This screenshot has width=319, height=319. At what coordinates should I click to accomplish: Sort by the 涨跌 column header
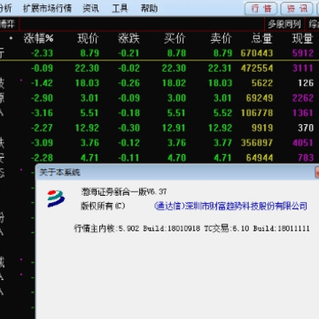click(128, 39)
